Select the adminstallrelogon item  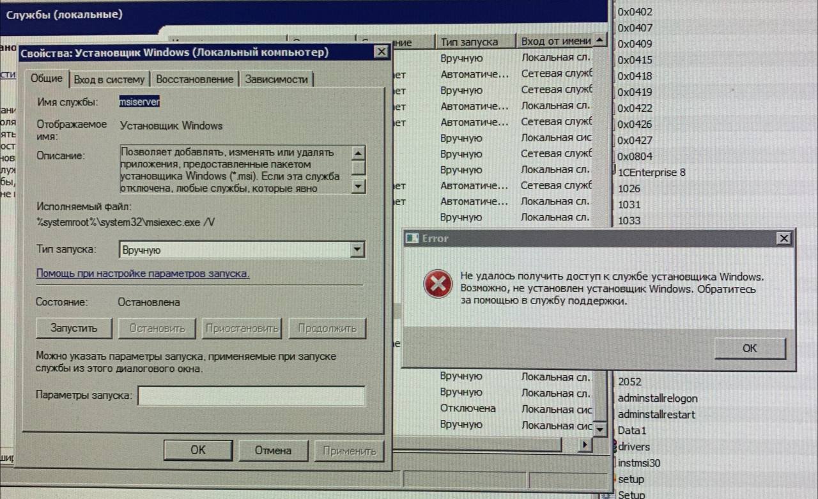point(658,398)
